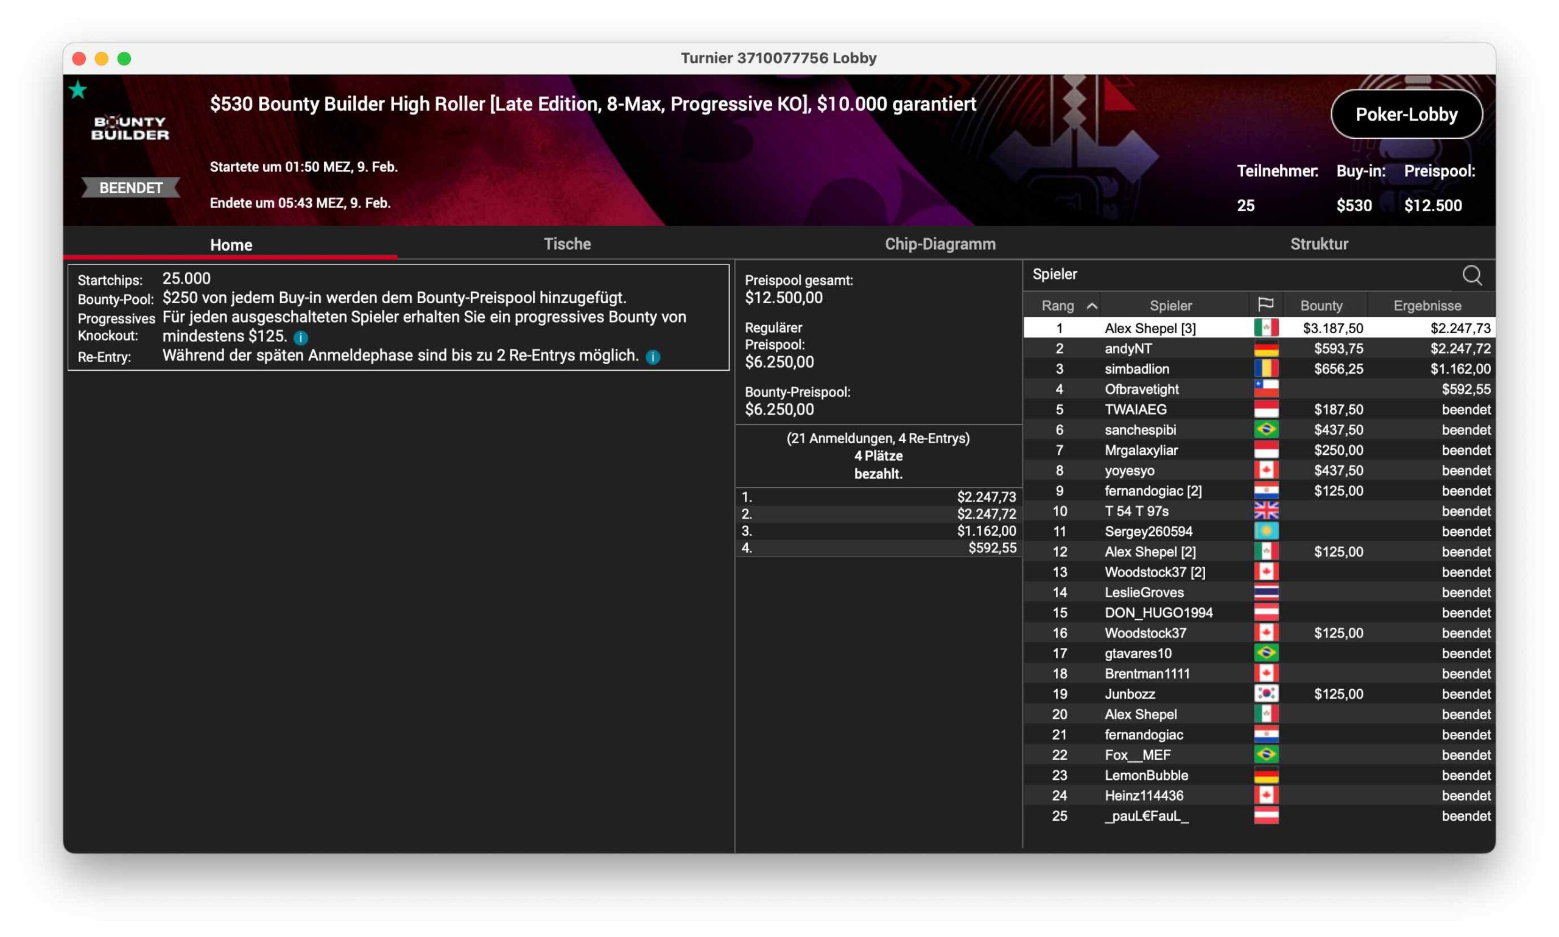1559x937 pixels.
Task: Toggle Rang column sort arrow
Action: pyautogui.click(x=1091, y=306)
